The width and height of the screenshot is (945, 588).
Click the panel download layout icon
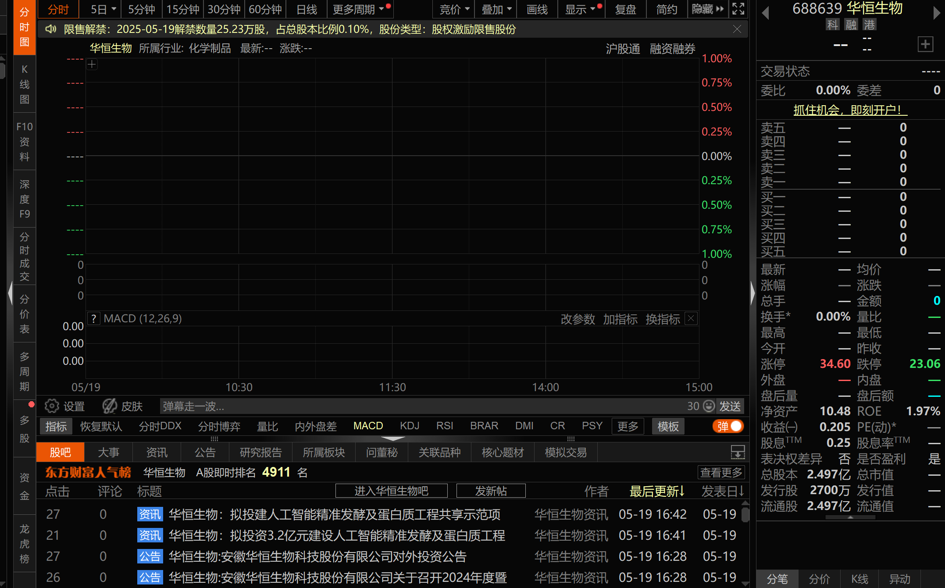738,452
